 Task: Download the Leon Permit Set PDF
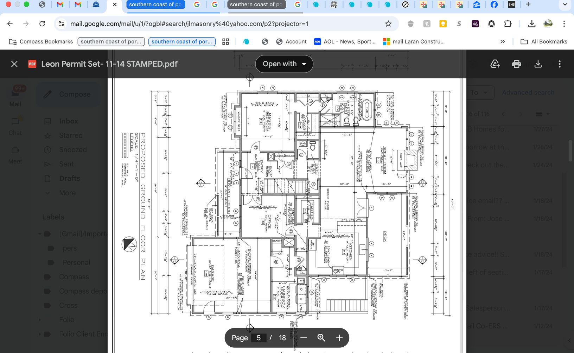pyautogui.click(x=538, y=64)
